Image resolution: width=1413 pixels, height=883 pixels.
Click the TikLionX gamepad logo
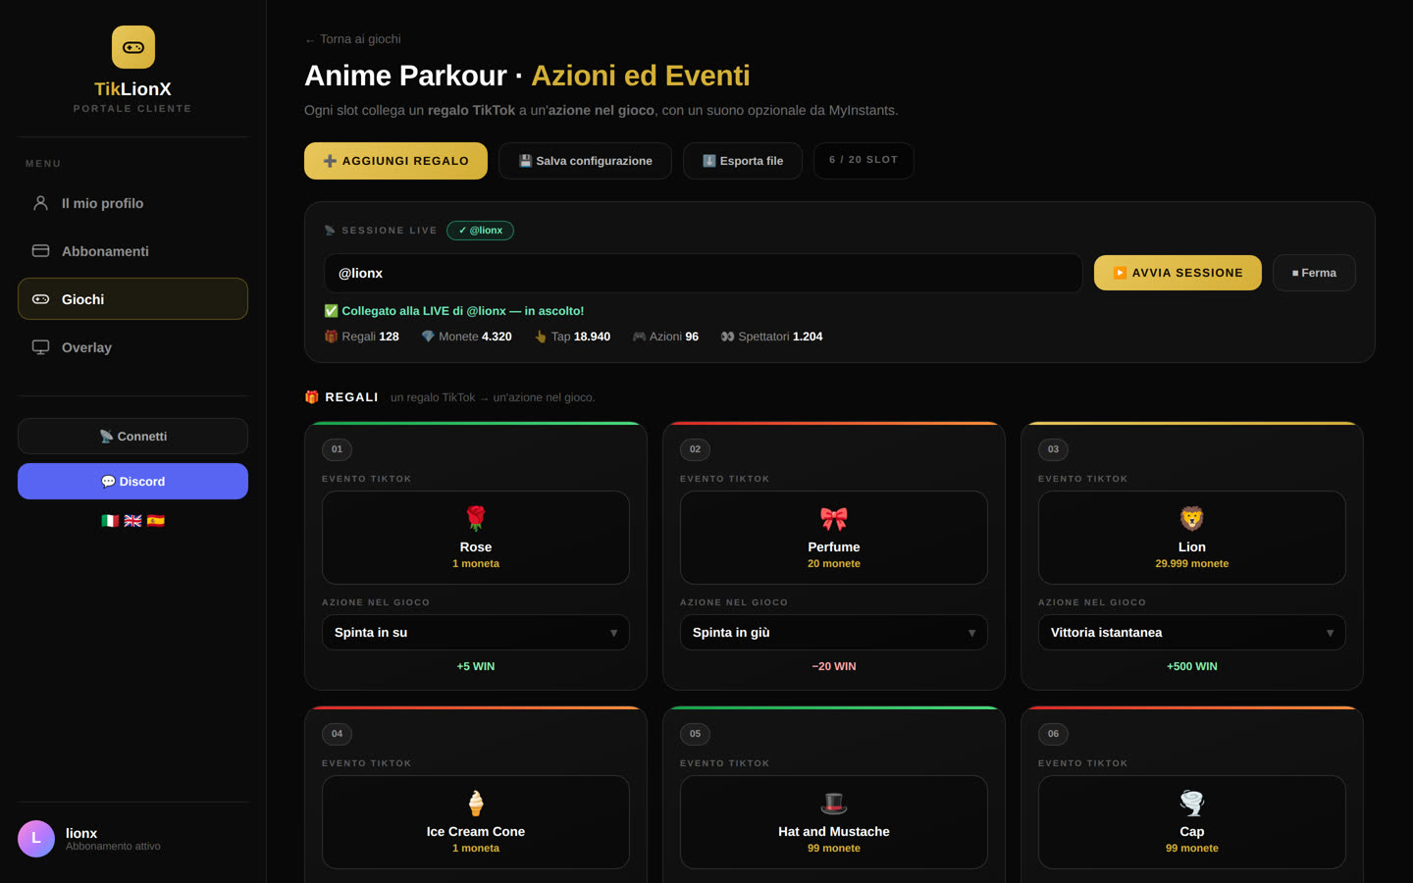coord(133,47)
